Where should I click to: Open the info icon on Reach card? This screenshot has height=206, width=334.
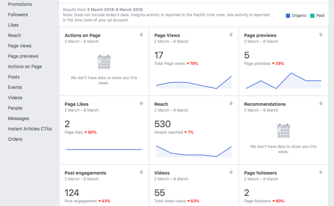(231, 103)
